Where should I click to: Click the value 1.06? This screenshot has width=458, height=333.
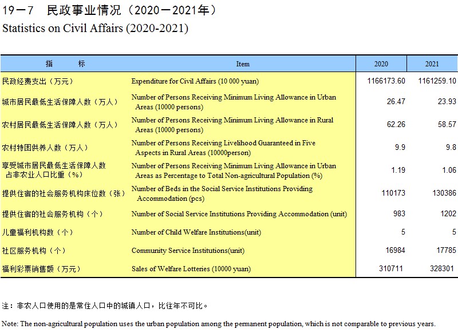click(449, 170)
